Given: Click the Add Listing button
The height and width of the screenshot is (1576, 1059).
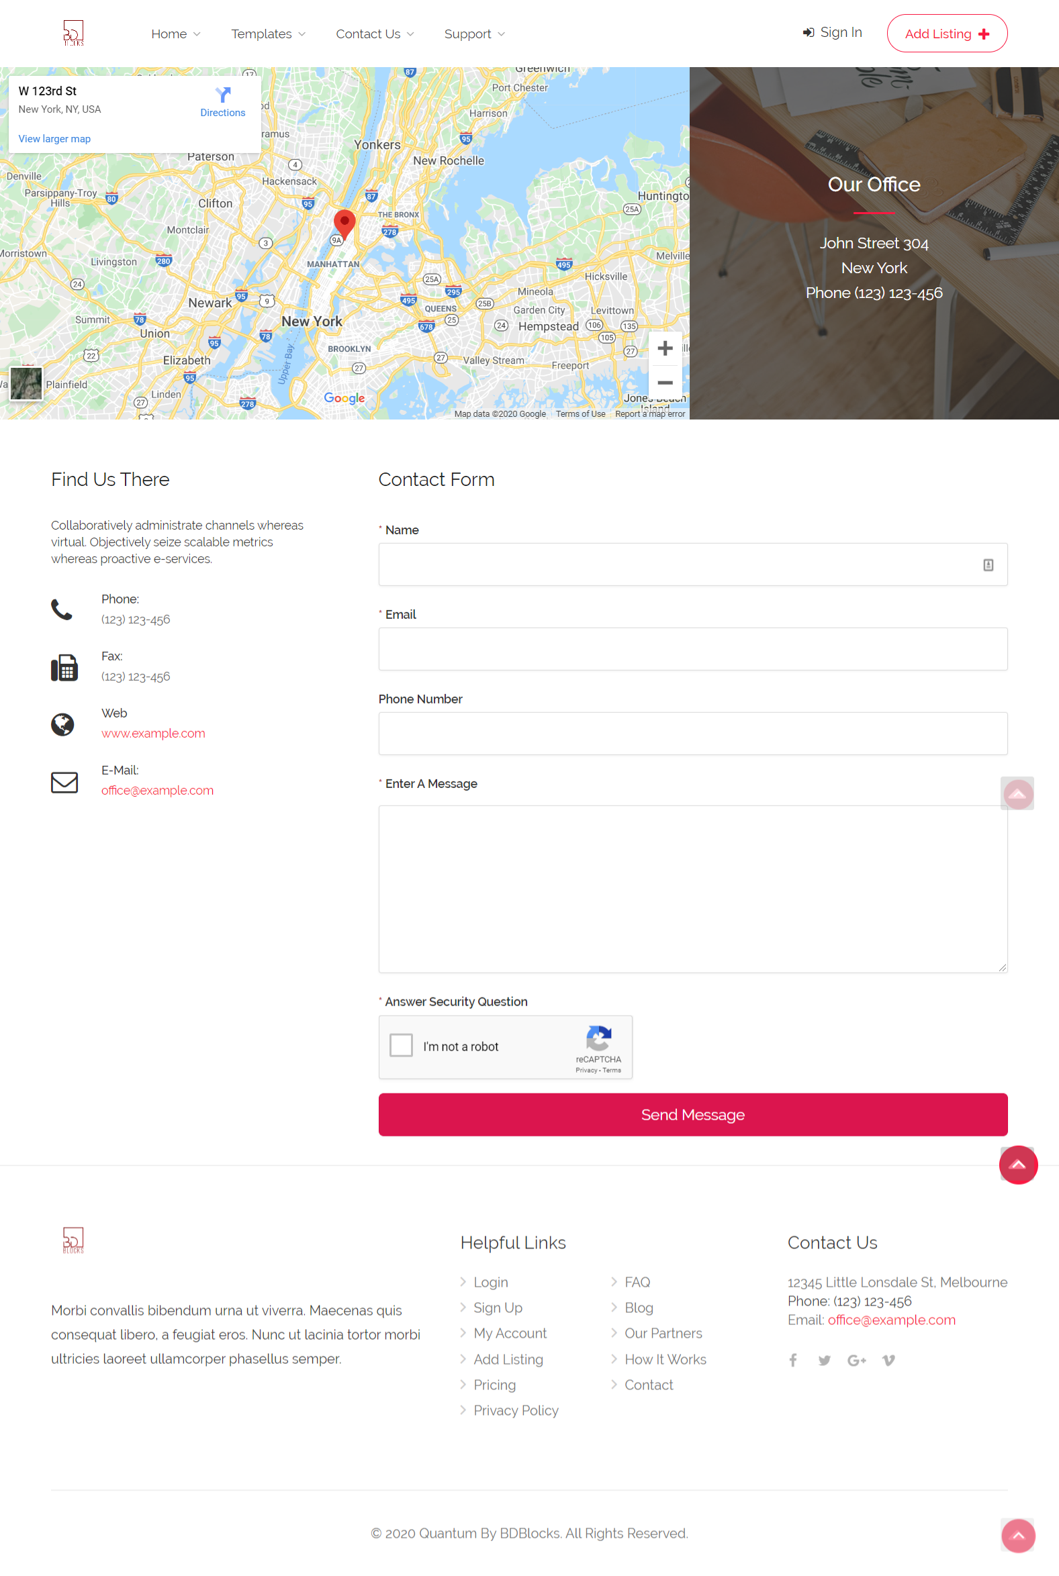Looking at the screenshot, I should tap(946, 33).
